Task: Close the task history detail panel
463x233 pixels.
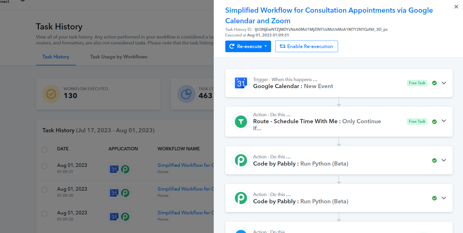Action: (456, 7)
